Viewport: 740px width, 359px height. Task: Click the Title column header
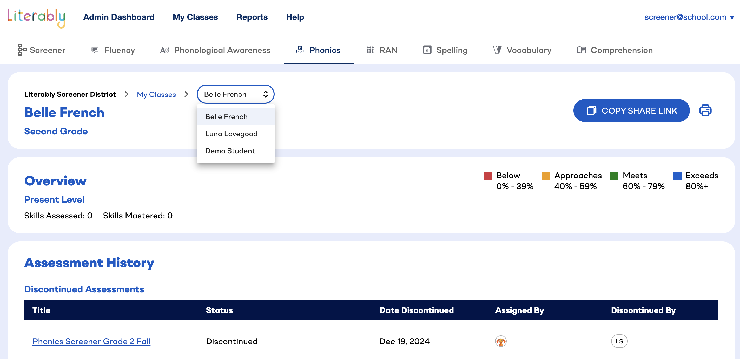coord(41,310)
